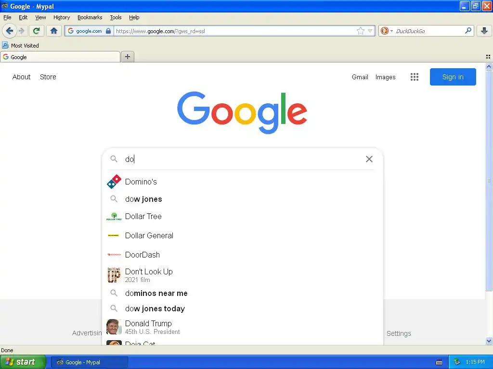Click the blue Sign in button
Screen dimensions: 493x369
pyautogui.click(x=453, y=77)
